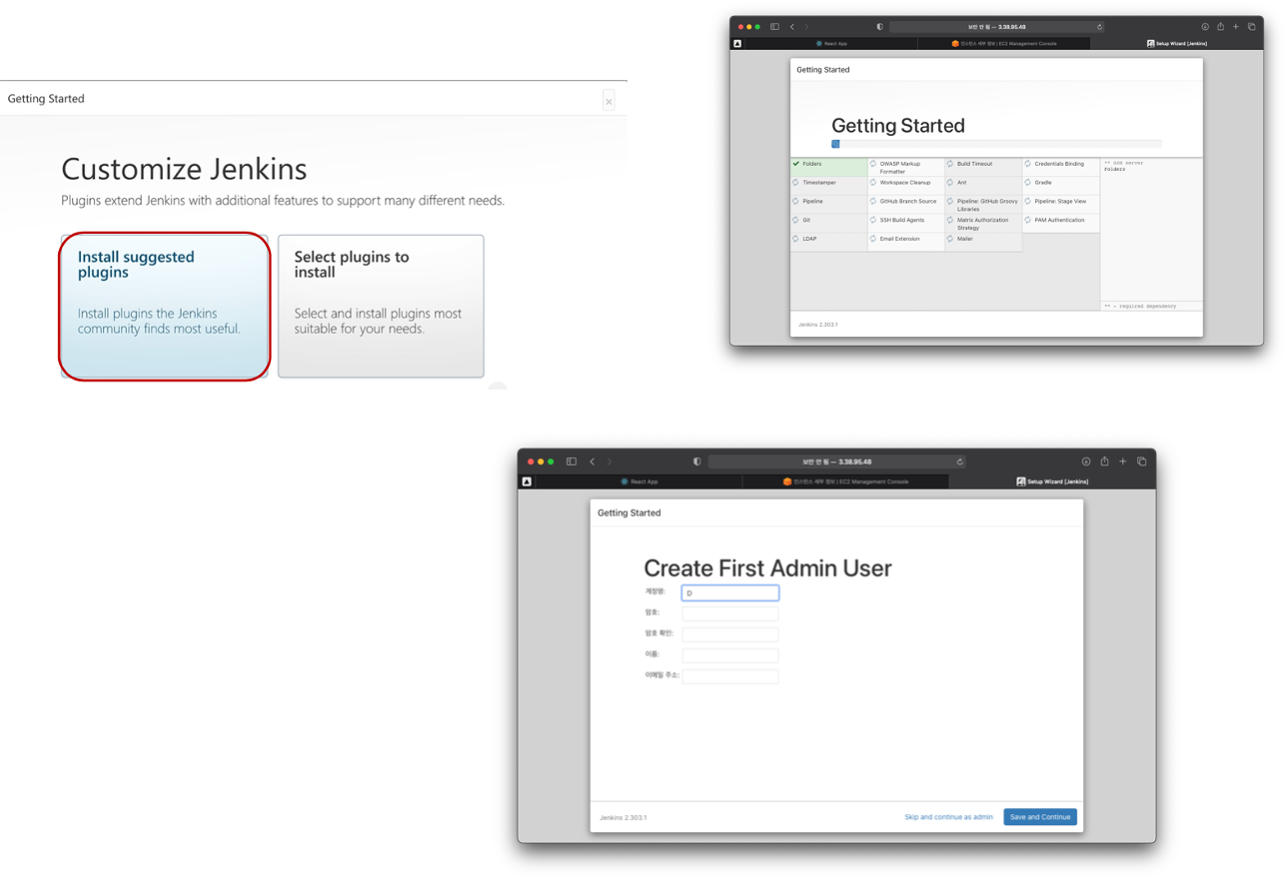
Task: Reload page in Admin User Safari window
Action: pos(959,461)
